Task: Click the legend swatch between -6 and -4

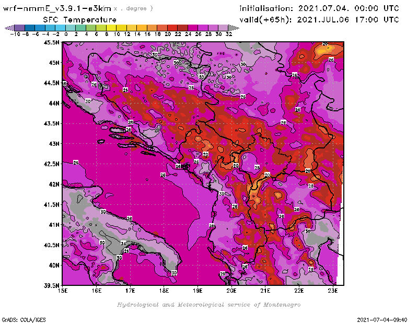Action: pyautogui.click(x=40, y=28)
